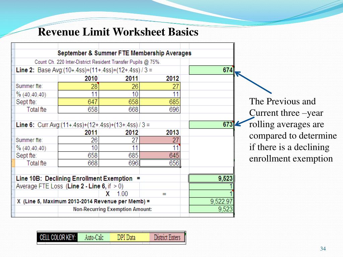Screen dimensions: 343x257
Task: Select the Line 6 Curr Avg formula label
Action: 83,125
